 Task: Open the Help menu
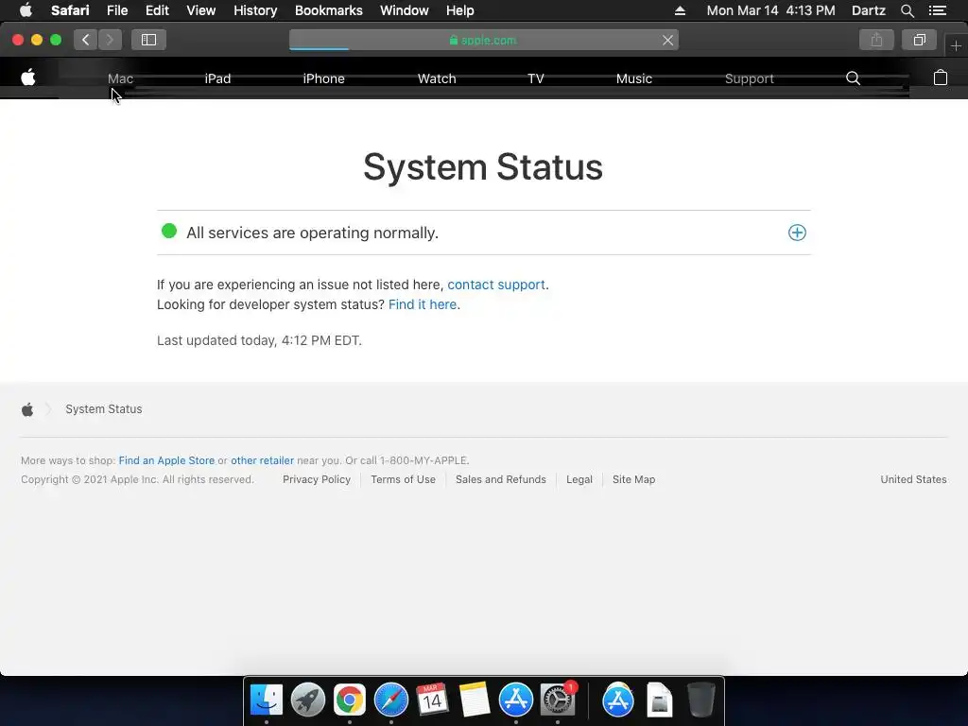tap(460, 10)
